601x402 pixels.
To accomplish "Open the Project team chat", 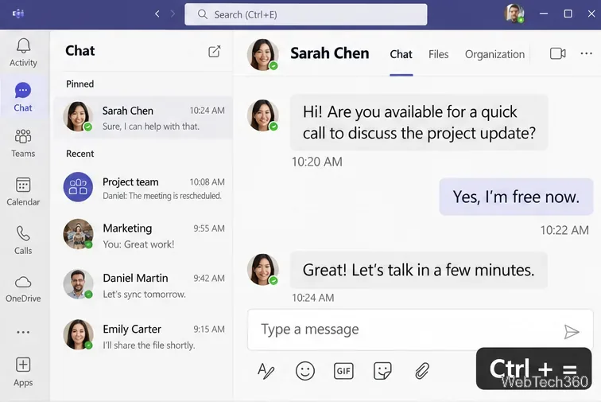I will [143, 188].
